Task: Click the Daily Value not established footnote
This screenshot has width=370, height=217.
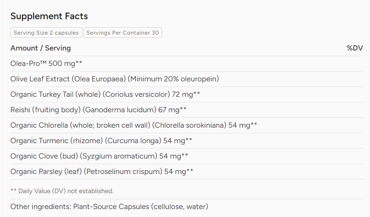Action: click(x=62, y=191)
